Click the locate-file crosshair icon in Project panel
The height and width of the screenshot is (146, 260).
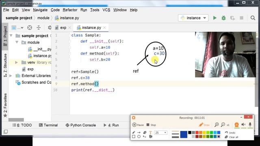point(30,28)
